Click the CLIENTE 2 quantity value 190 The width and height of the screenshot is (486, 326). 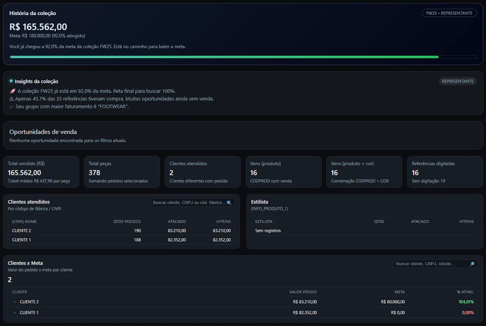click(137, 231)
